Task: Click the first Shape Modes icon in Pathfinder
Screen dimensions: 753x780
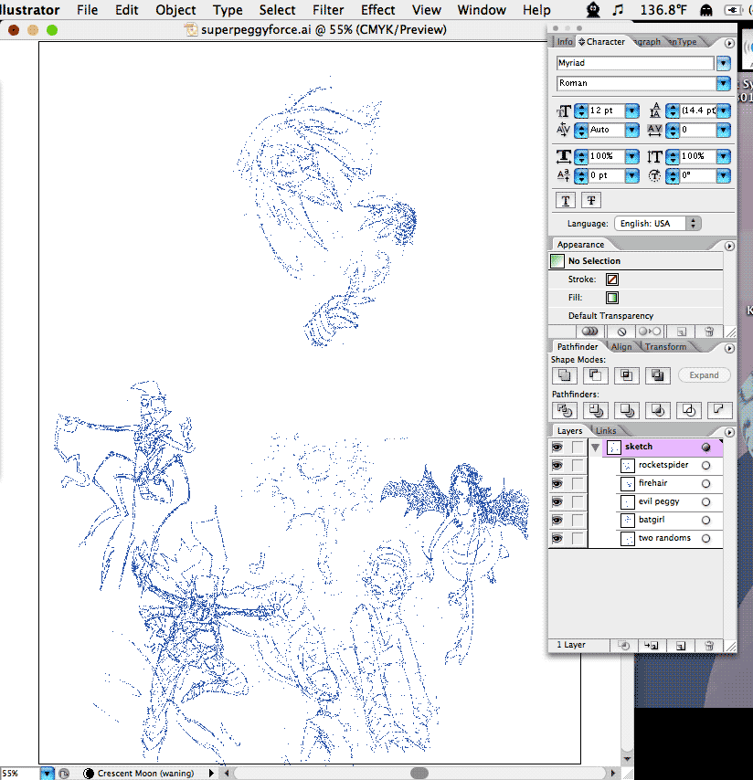Action: pos(564,375)
